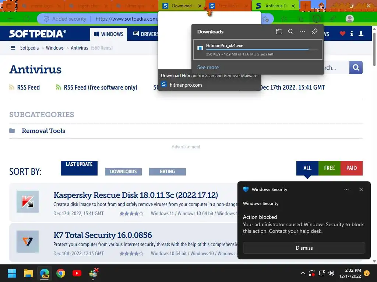Show hidden system tray icons
The image size is (377, 282).
click(303, 273)
